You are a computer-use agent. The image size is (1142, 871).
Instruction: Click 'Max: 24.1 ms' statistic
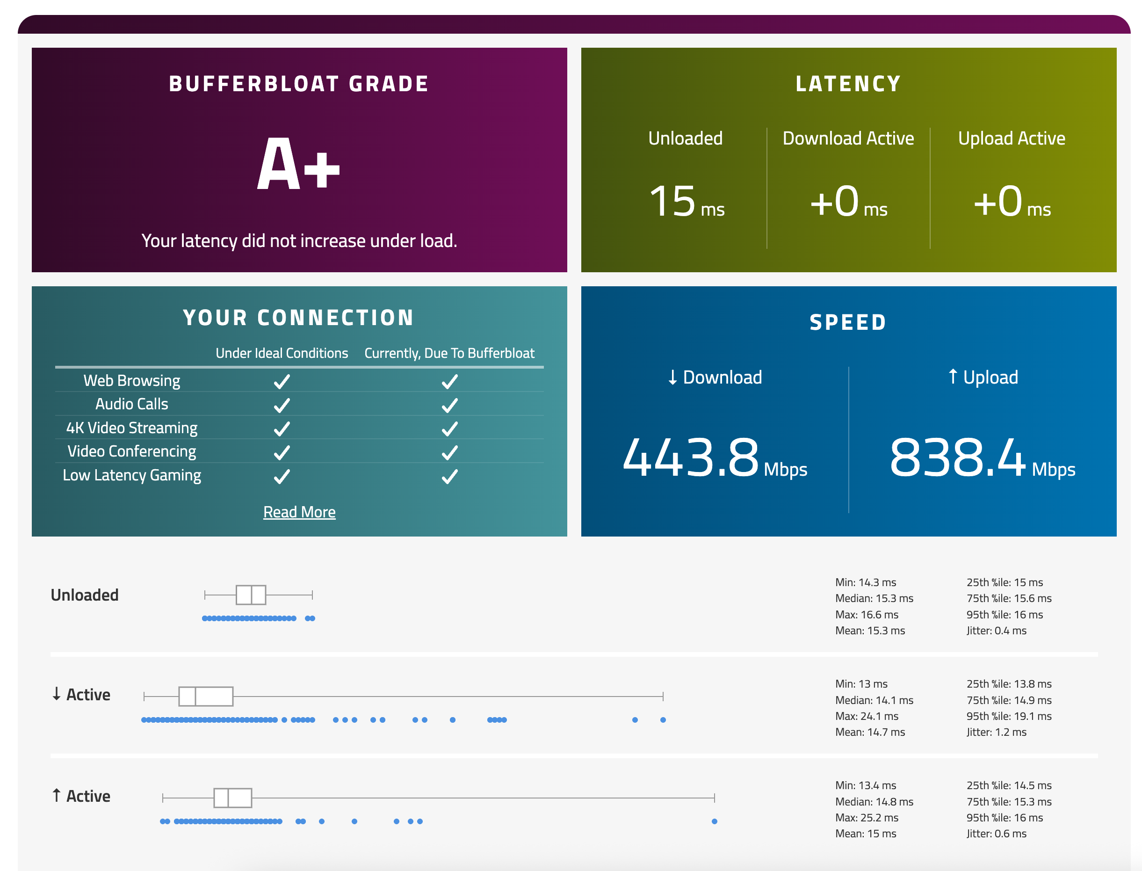pos(867,716)
